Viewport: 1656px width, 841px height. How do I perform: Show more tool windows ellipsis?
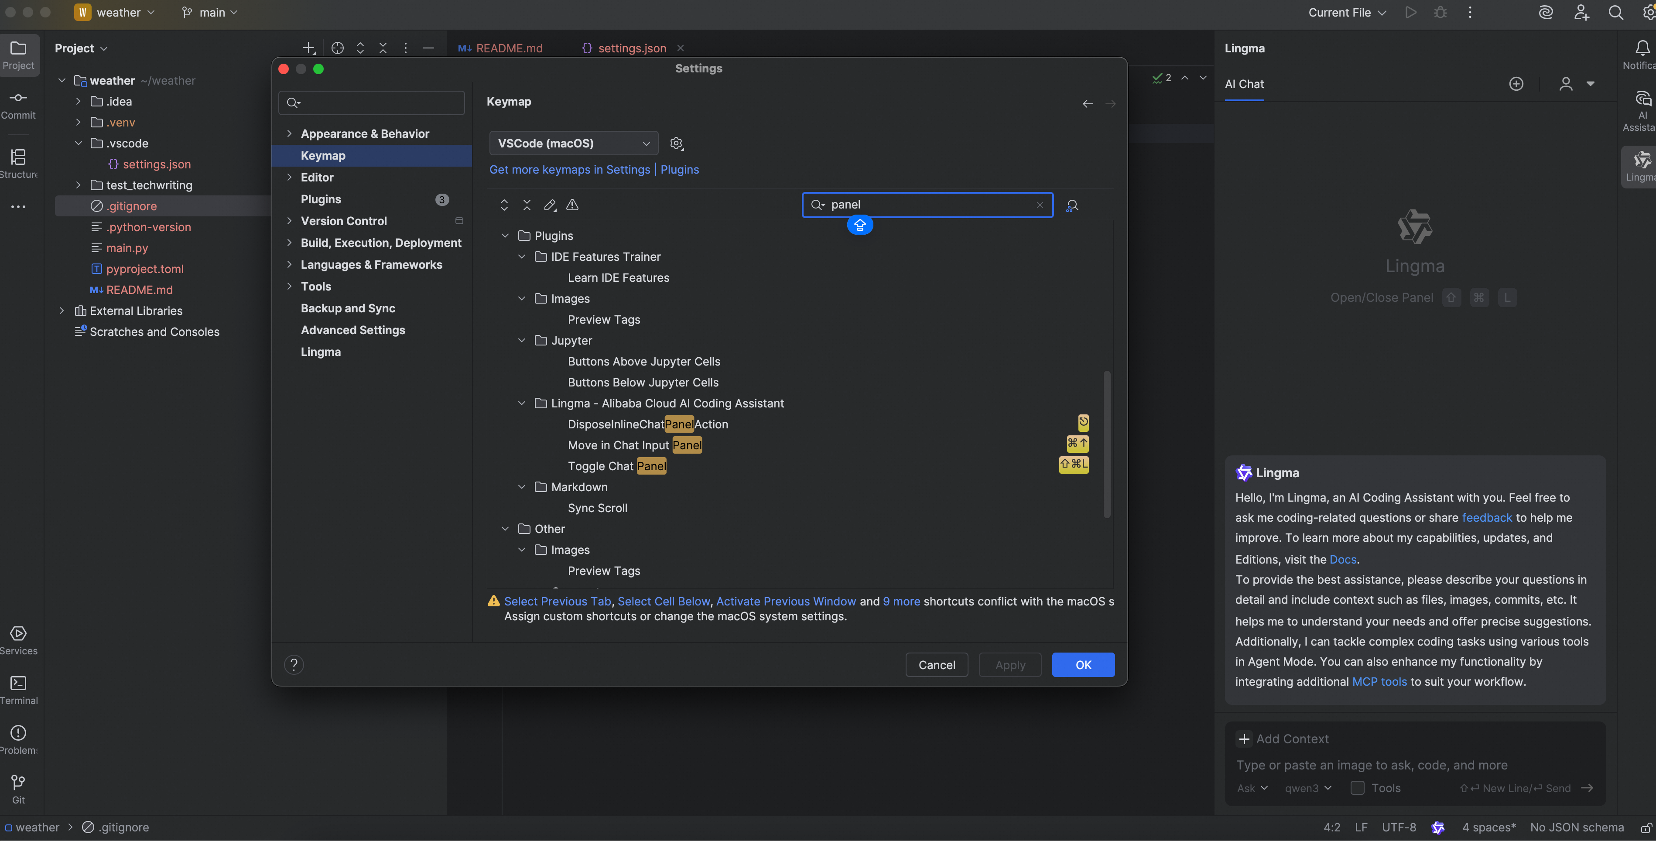coord(19,207)
